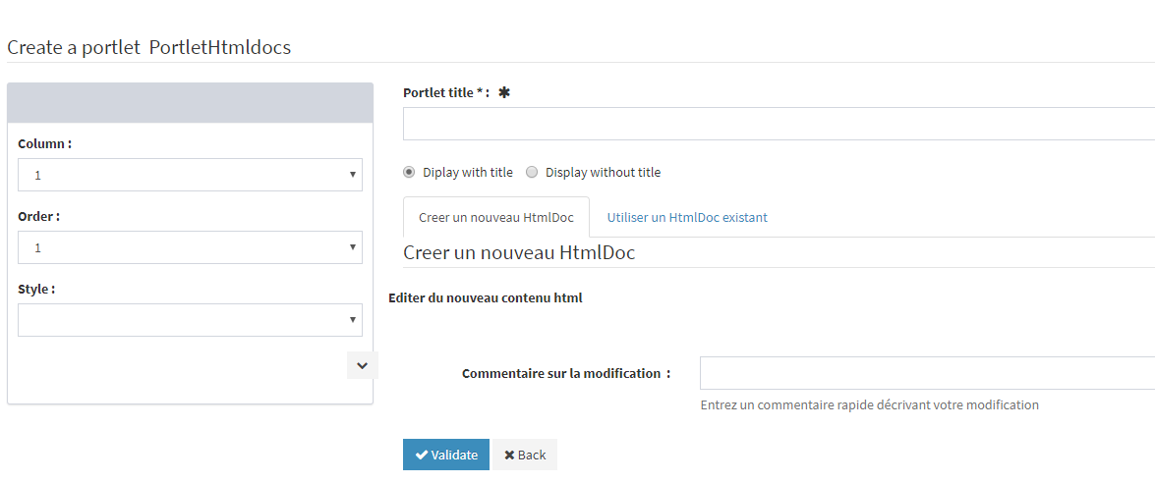Open the Order dropdown

pyautogui.click(x=190, y=247)
